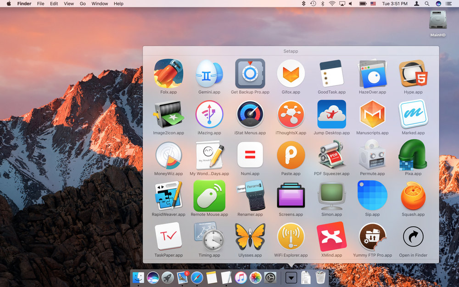The height and width of the screenshot is (287, 459).
Task: Open Gemini.app in the Setapp grid
Action: [x=209, y=73]
